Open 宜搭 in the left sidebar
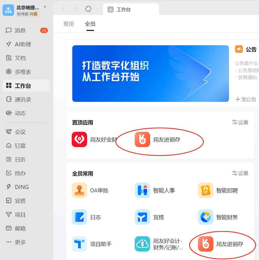This screenshot has height=260, width=259. [x=26, y=201]
